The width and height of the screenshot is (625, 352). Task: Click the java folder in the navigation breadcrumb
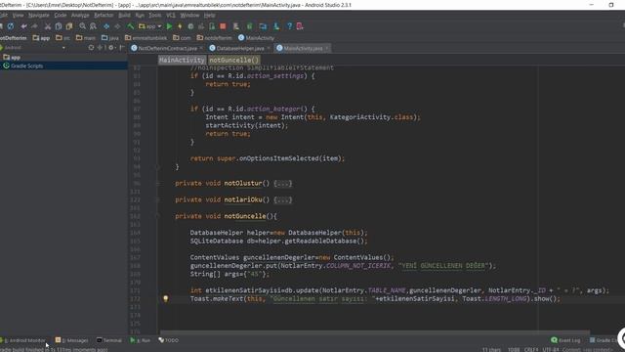pos(110,38)
